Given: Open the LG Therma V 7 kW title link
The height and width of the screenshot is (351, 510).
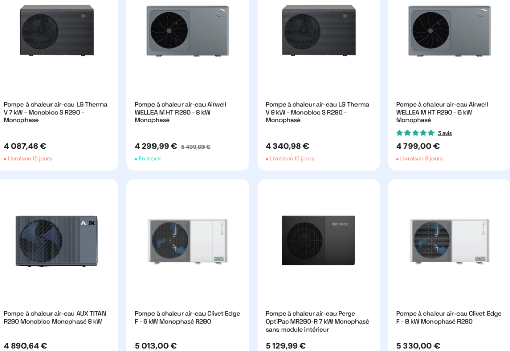Looking at the screenshot, I should [x=55, y=112].
